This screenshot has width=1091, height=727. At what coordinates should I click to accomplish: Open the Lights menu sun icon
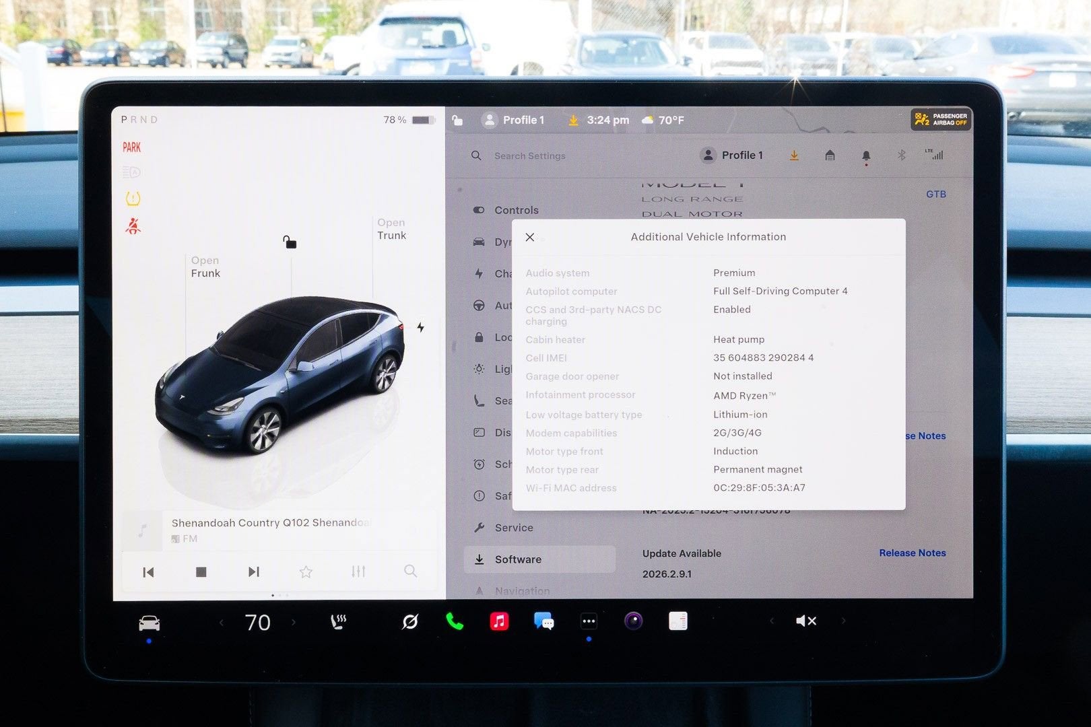point(479,369)
